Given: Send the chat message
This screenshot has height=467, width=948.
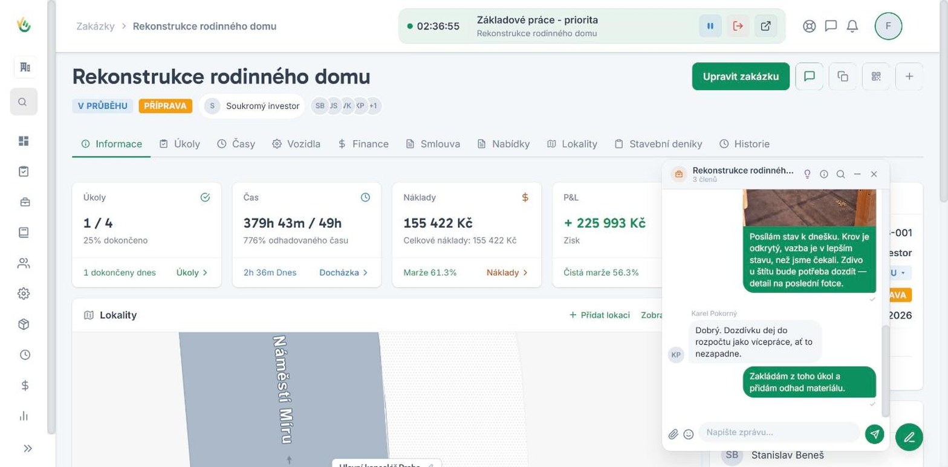Looking at the screenshot, I should coord(874,434).
